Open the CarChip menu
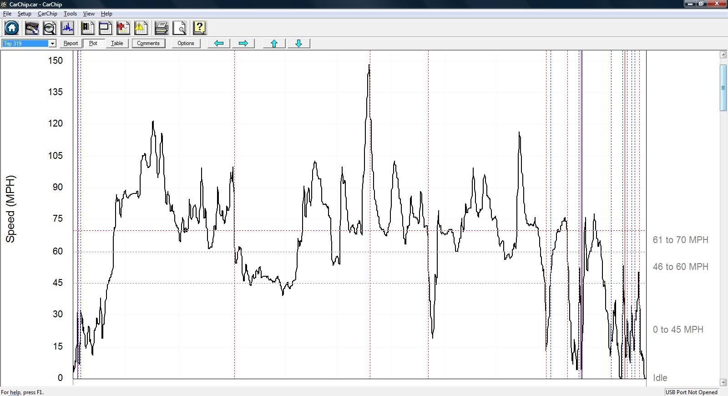This screenshot has height=396, width=728. tap(47, 14)
